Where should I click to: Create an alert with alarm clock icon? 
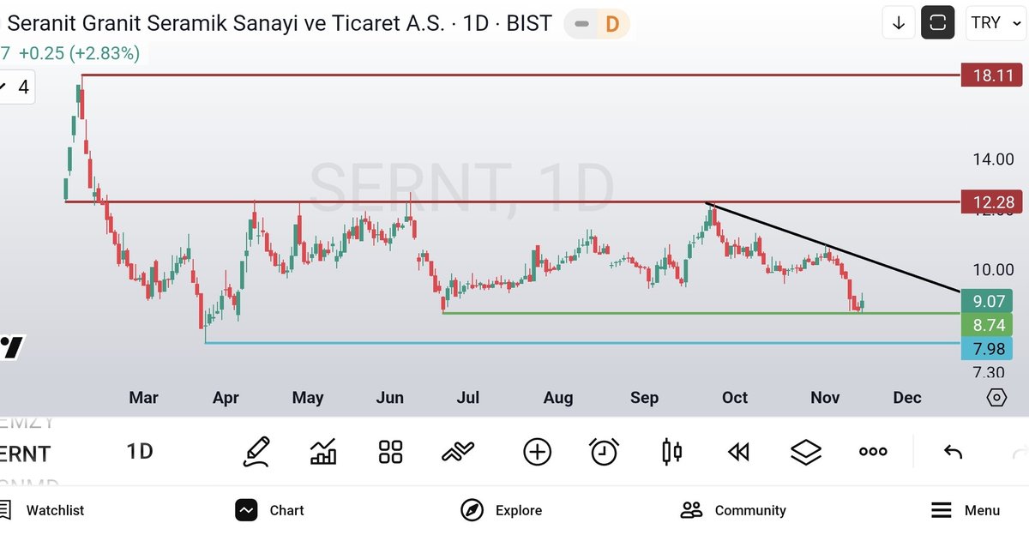[x=605, y=451]
